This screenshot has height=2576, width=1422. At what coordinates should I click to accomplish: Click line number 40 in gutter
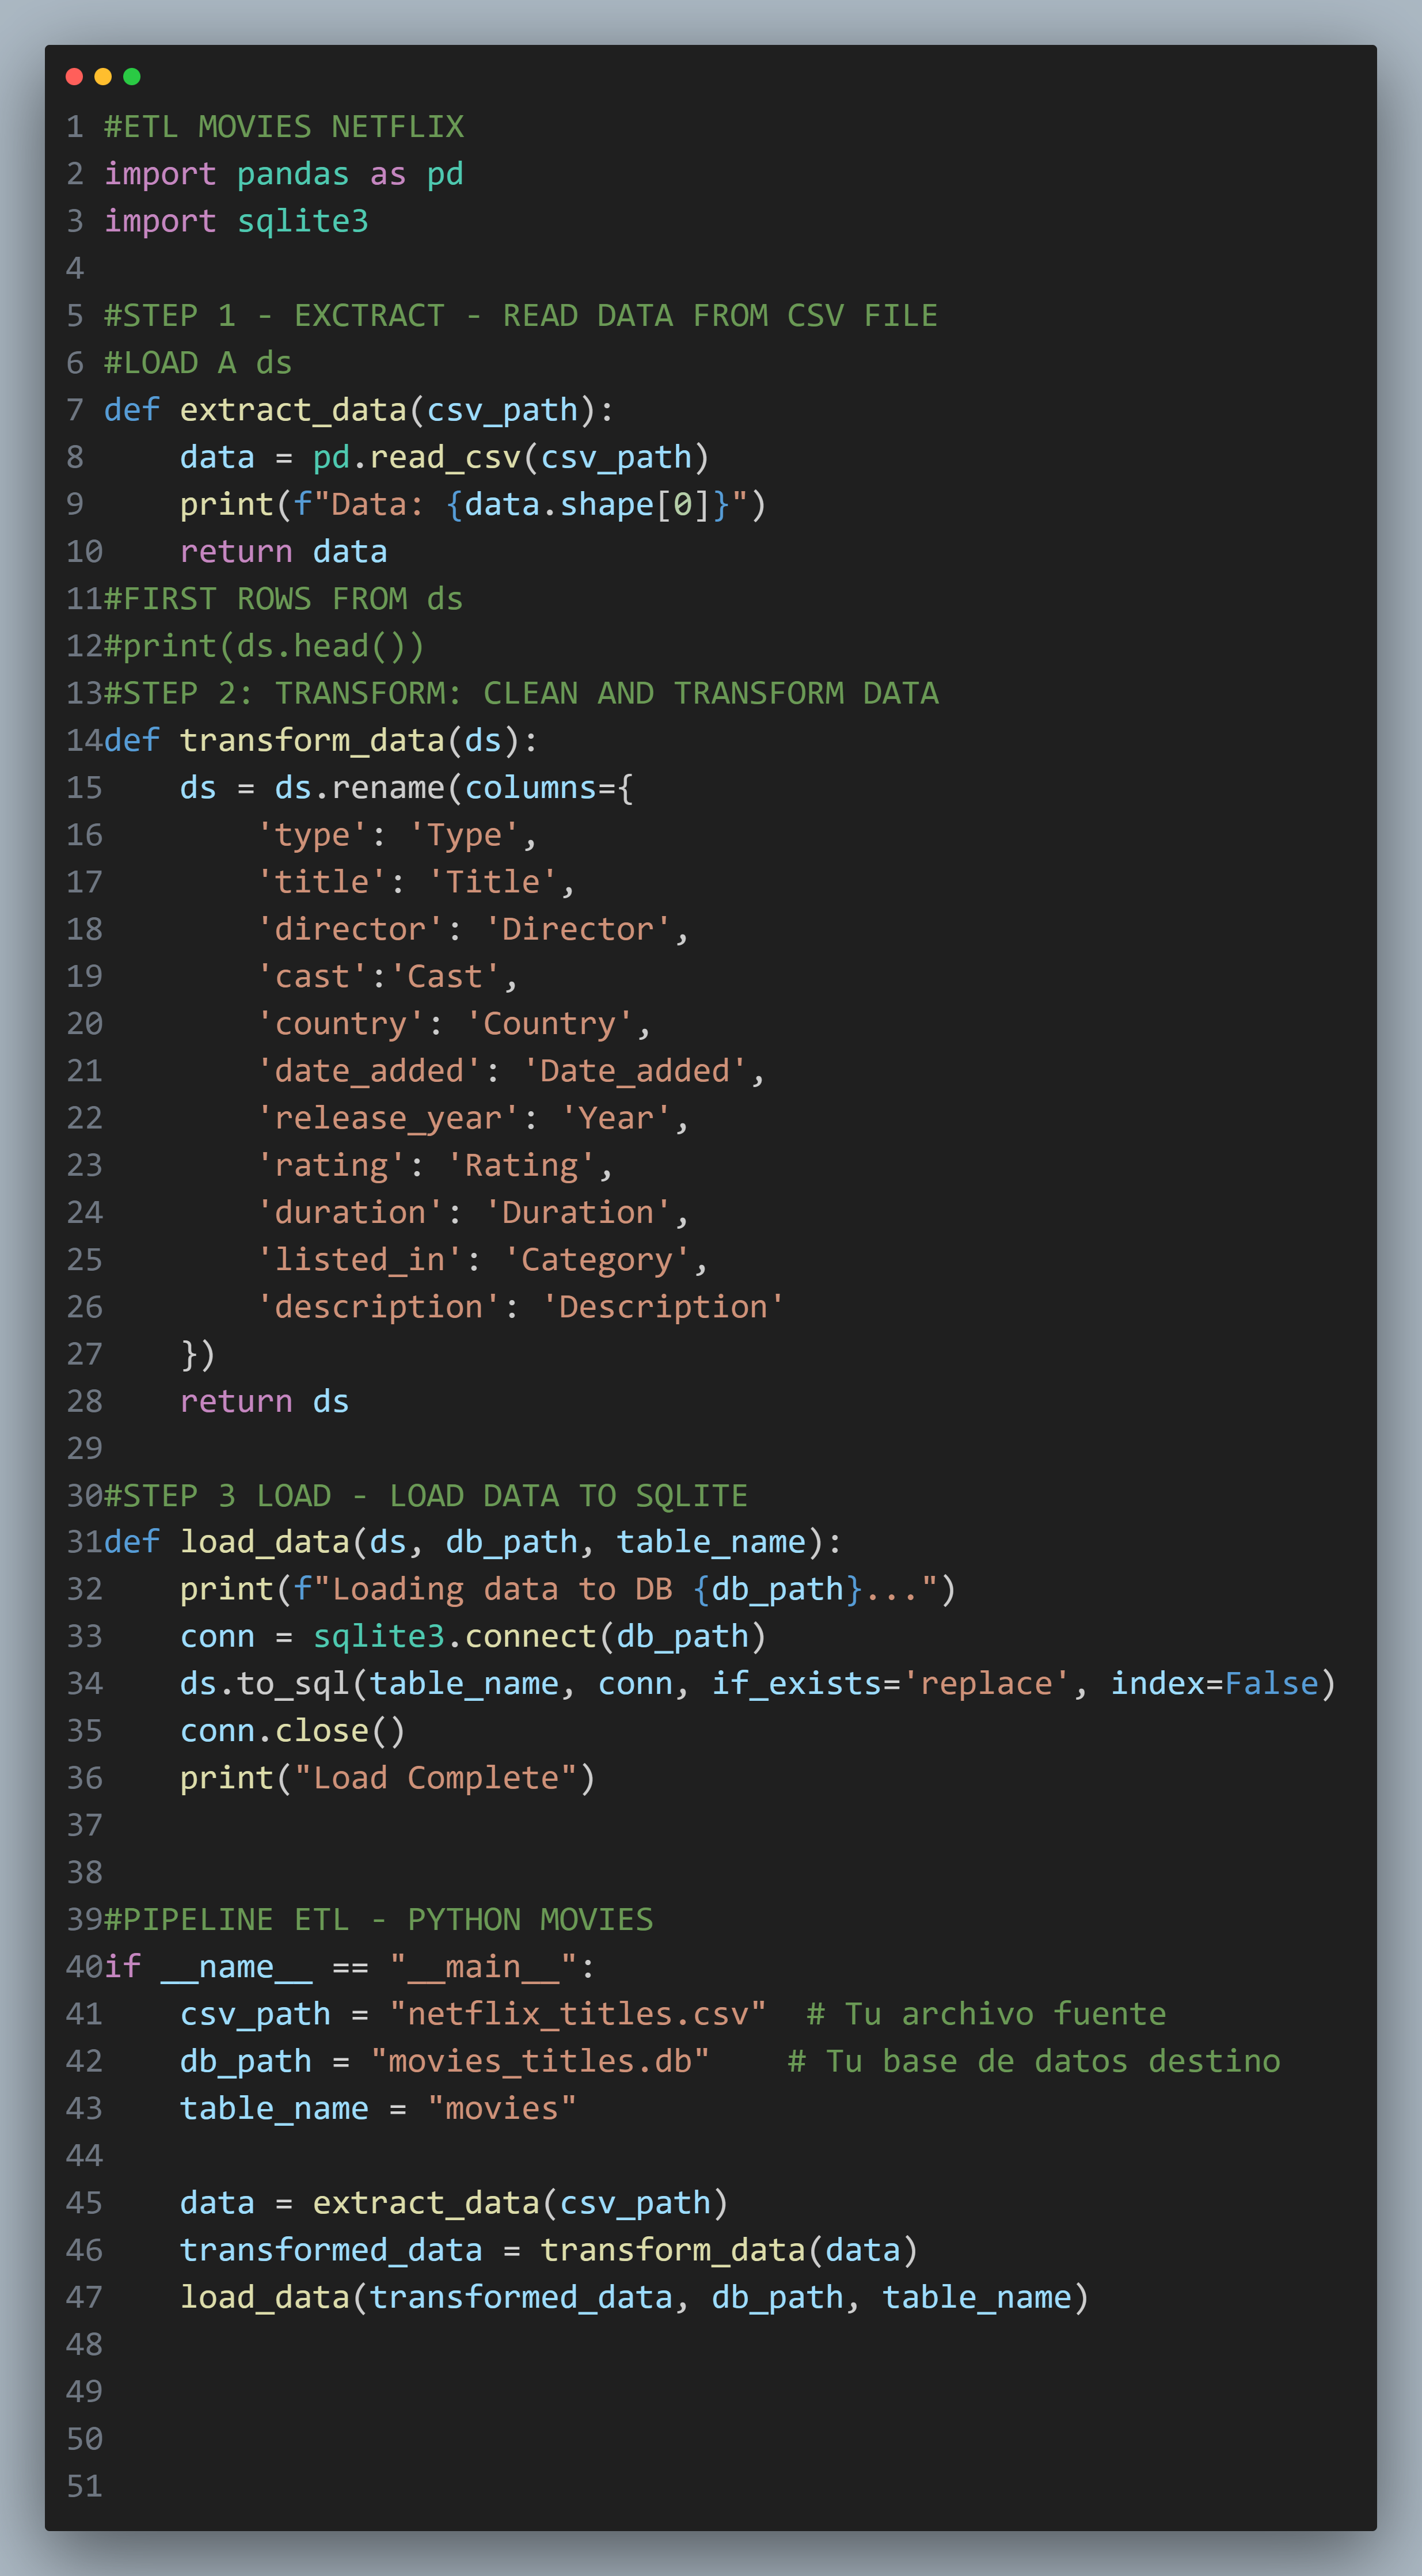click(84, 1967)
